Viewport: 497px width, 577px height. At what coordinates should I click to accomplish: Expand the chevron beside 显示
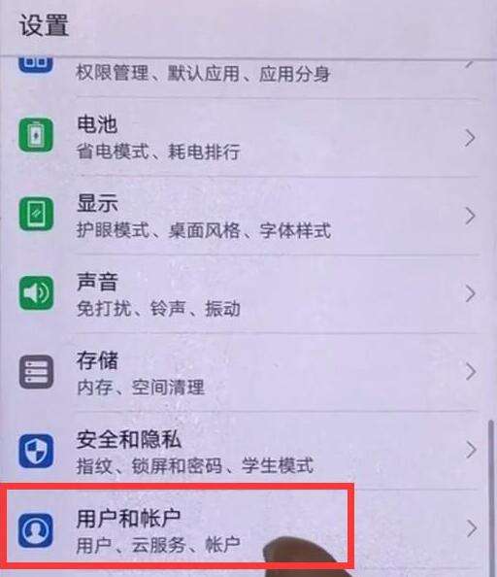click(x=470, y=216)
